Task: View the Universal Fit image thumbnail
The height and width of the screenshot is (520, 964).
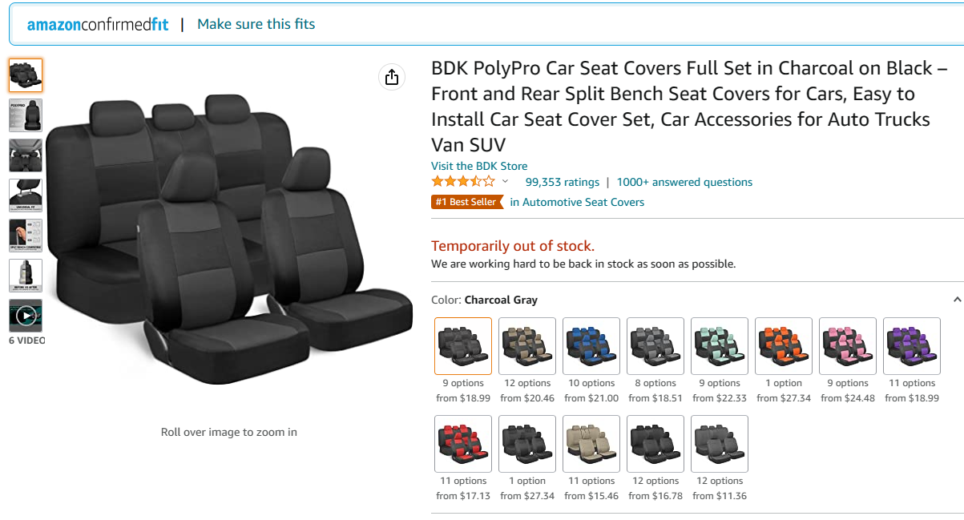Action: click(26, 196)
